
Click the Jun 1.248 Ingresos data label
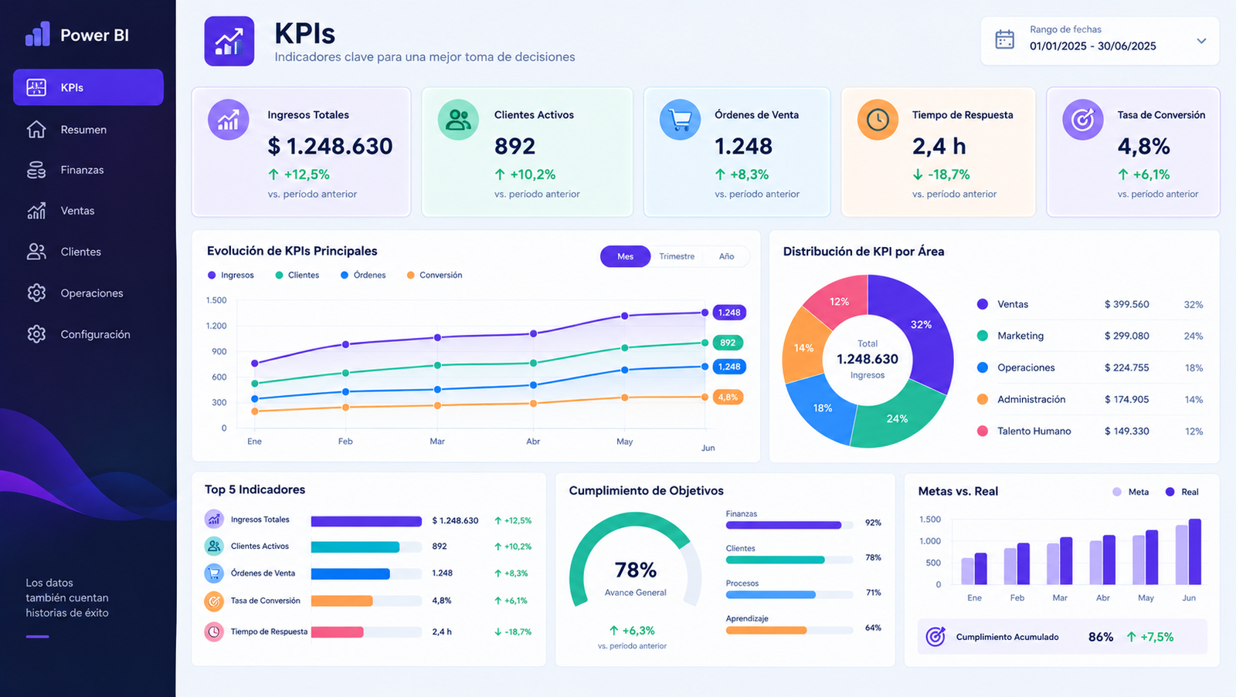click(x=728, y=313)
